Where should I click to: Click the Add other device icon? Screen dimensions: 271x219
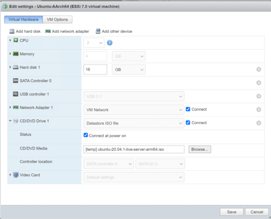tap(98, 31)
